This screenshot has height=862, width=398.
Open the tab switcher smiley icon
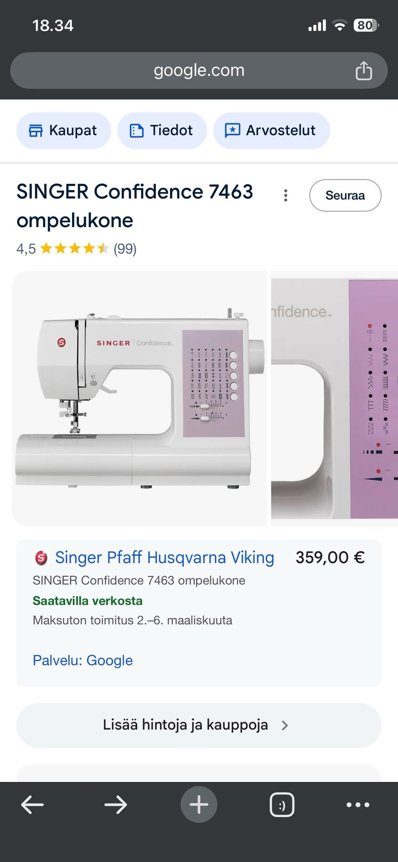point(282,805)
